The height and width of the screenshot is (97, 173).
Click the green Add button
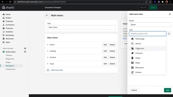point(168,90)
